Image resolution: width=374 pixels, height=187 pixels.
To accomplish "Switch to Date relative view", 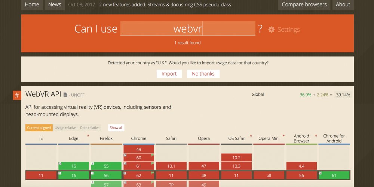I will 90,128.
